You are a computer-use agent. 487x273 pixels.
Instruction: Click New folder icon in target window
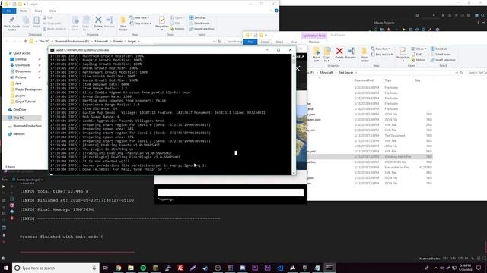click(x=123, y=24)
